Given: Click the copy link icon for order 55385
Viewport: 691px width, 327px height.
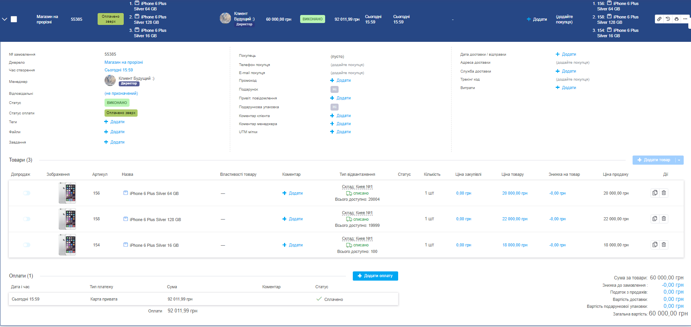Looking at the screenshot, I should point(659,19).
